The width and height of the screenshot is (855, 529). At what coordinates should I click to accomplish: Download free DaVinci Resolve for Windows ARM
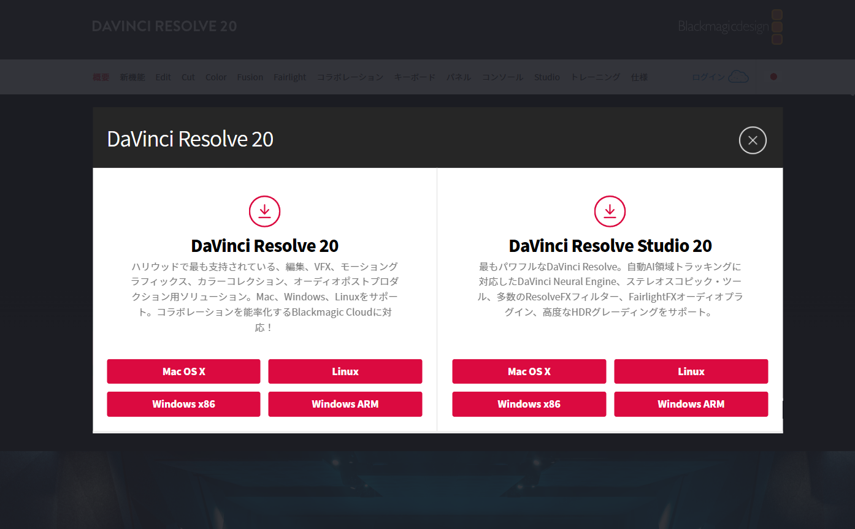tap(345, 404)
